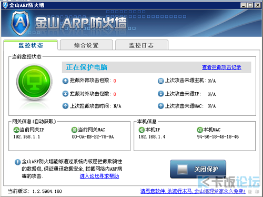Click the shield logo in the banner
This screenshot has width=263, height=197.
click(x=21, y=23)
